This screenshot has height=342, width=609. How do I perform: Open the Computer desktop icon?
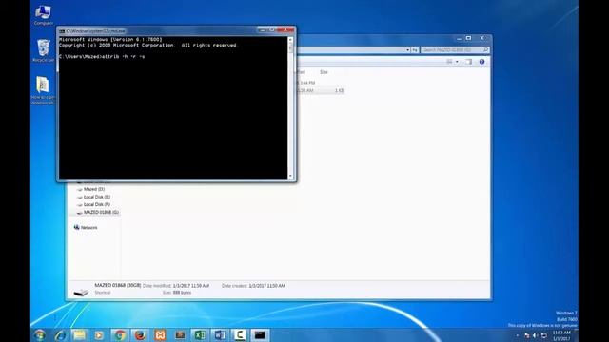pos(43,15)
